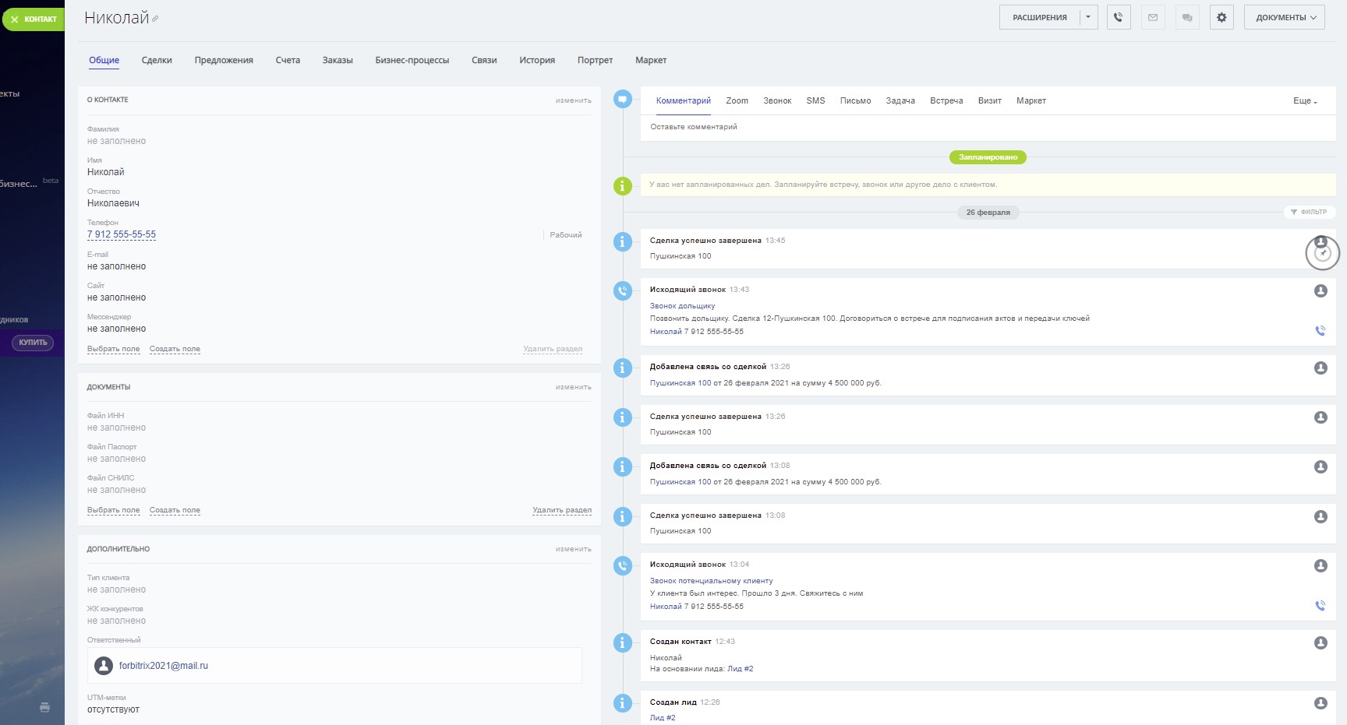Open settings with the gear icon
Screen dimensions: 1347x725
[1221, 17]
